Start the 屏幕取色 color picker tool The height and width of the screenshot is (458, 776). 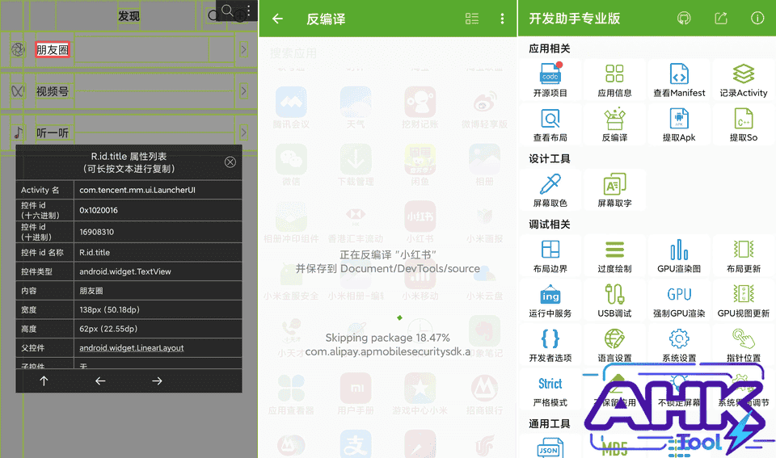(x=550, y=190)
